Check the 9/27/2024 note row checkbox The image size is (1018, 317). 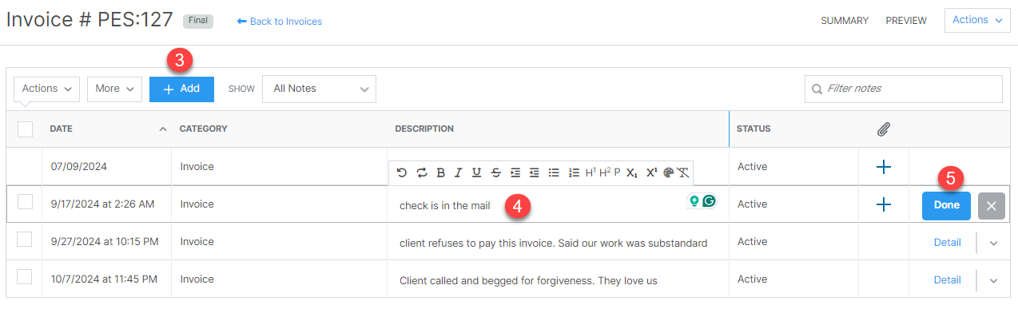25,239
